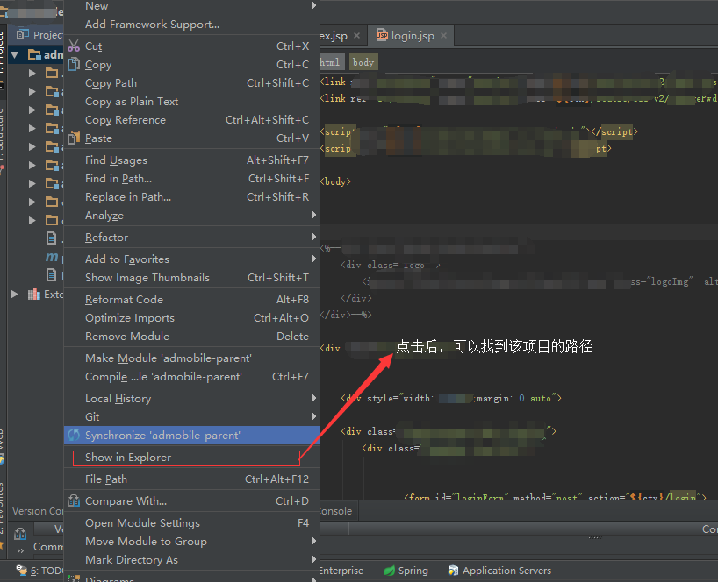Open the New submenu

tap(192, 6)
